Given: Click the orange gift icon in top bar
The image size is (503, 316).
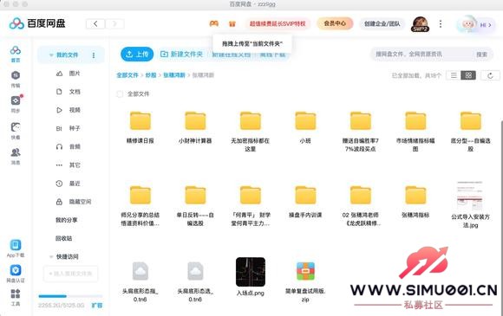Looking at the screenshot, I should pos(232,23).
